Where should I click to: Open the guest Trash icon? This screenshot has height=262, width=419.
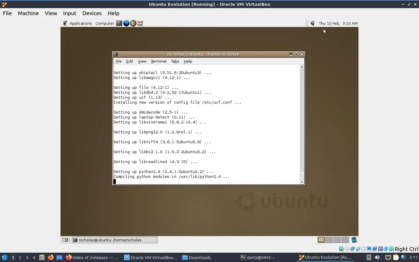(x=354, y=240)
